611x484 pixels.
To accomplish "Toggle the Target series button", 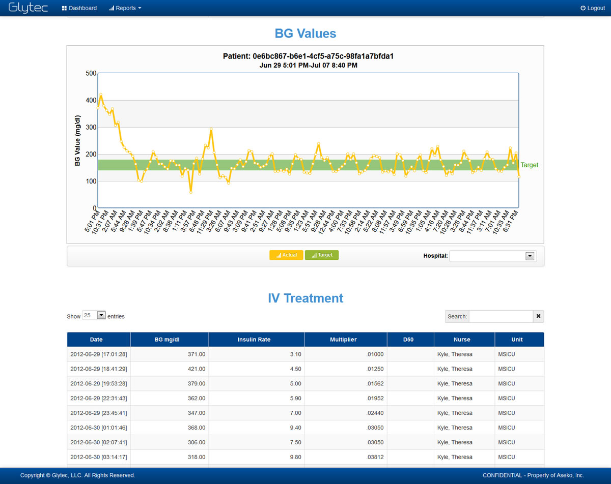I will tap(322, 255).
